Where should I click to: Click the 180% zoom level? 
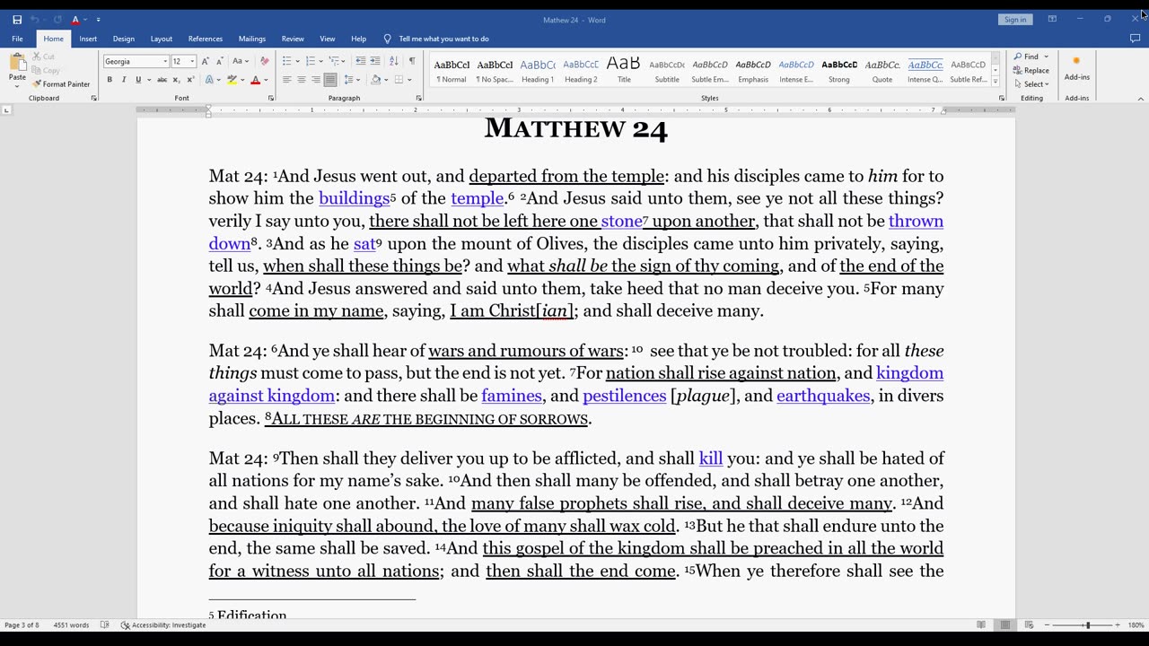click(1136, 625)
